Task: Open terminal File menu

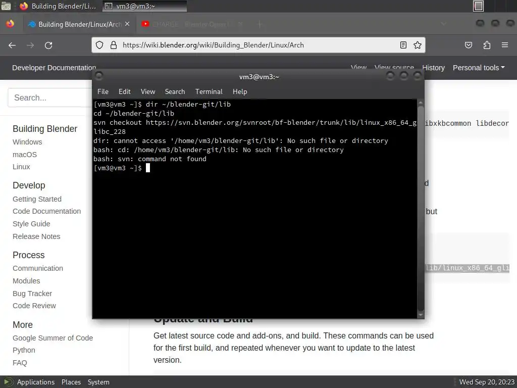Action: click(x=103, y=92)
